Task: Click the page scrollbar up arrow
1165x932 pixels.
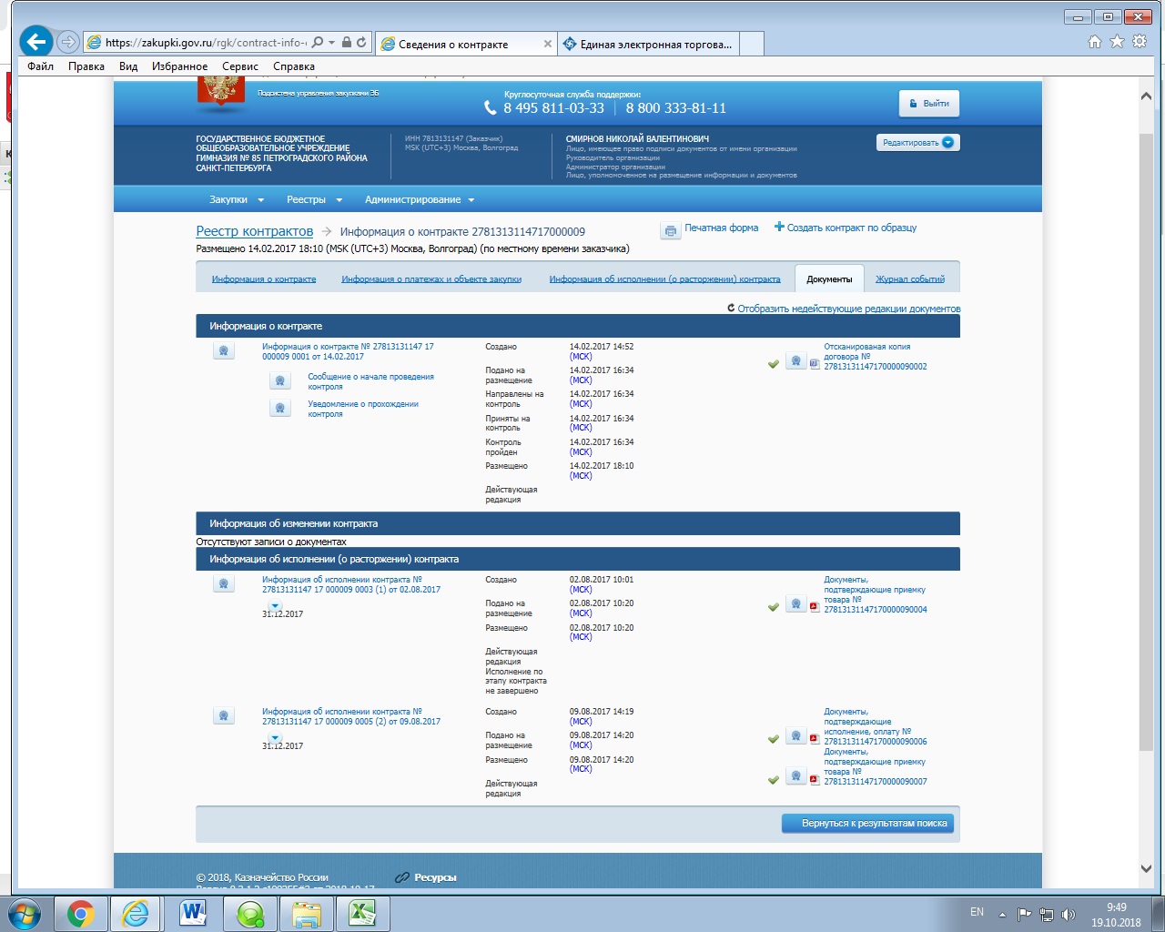Action: click(x=1146, y=96)
